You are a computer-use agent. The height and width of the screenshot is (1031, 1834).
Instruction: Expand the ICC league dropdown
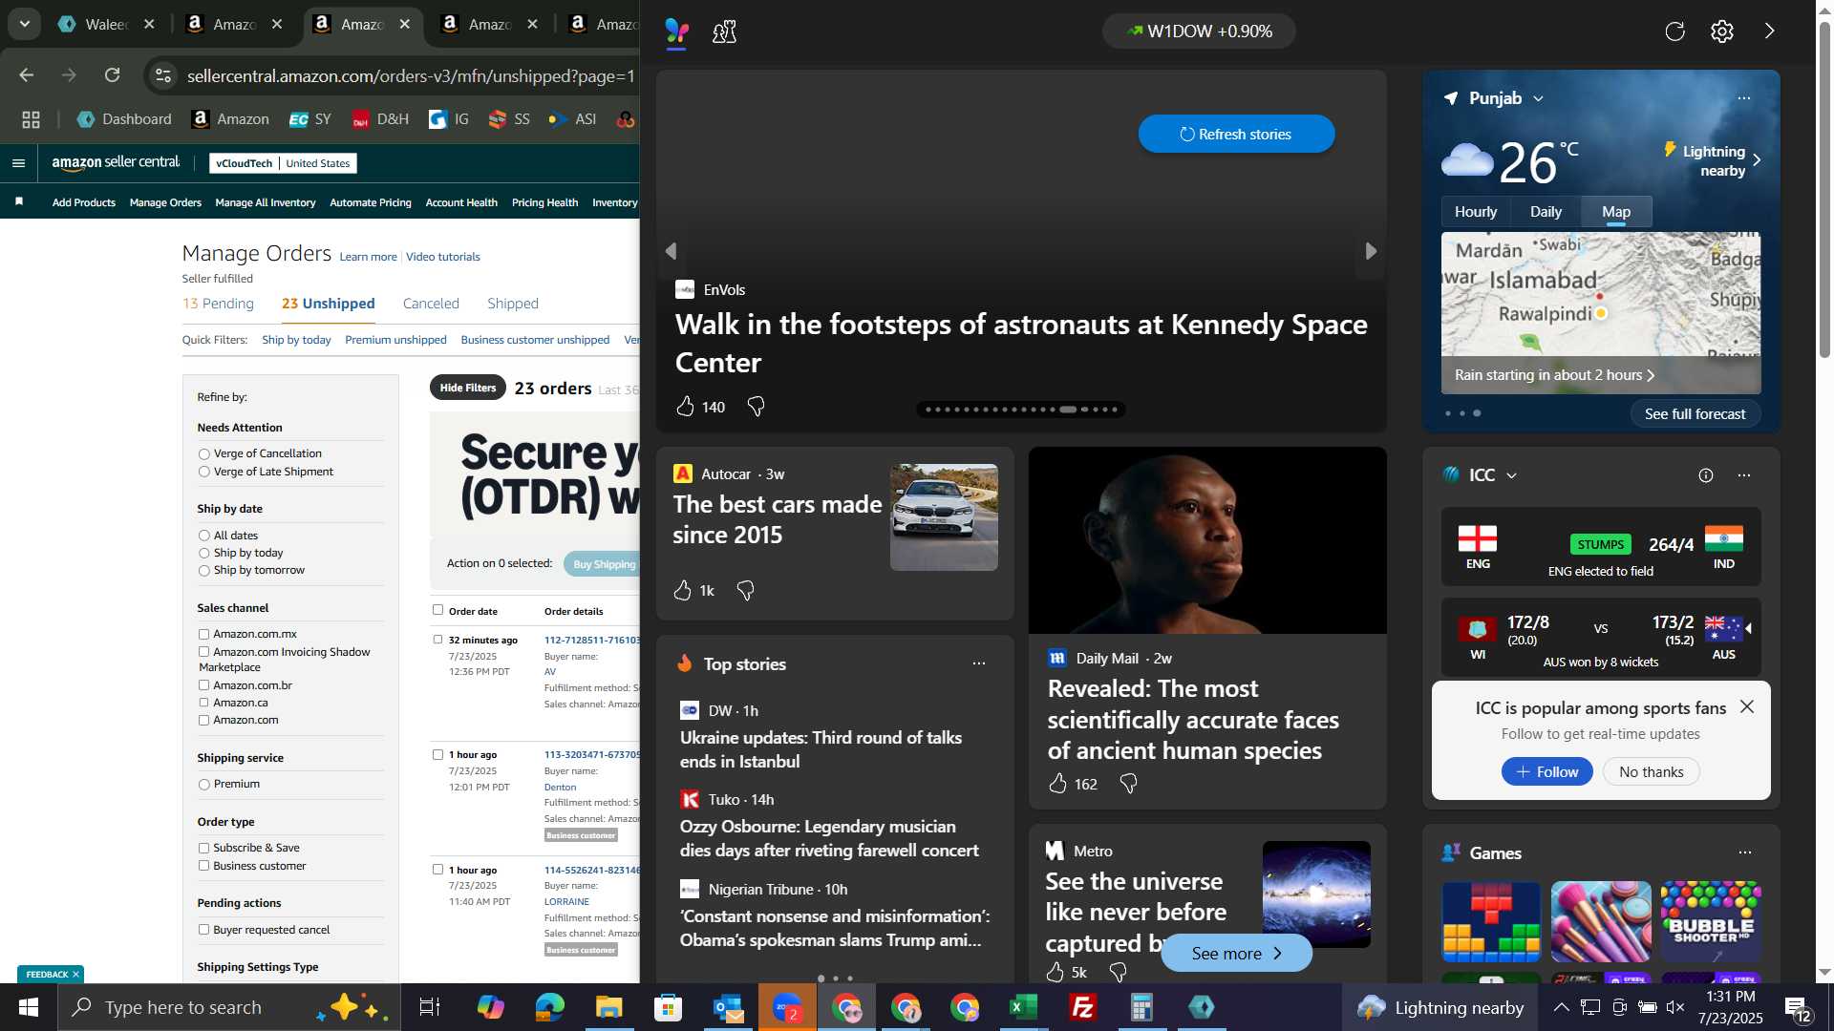click(1511, 475)
